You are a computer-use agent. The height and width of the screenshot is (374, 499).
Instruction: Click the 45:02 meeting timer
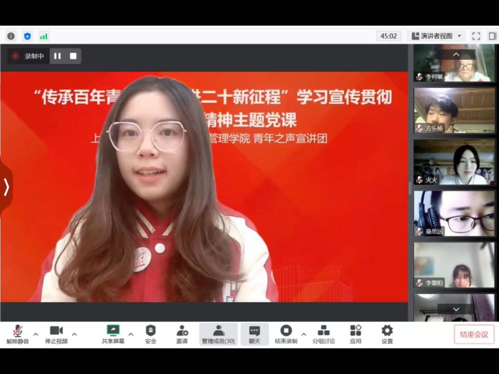389,36
